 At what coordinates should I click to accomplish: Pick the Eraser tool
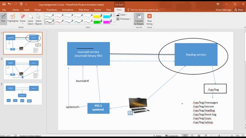(x=23, y=18)
